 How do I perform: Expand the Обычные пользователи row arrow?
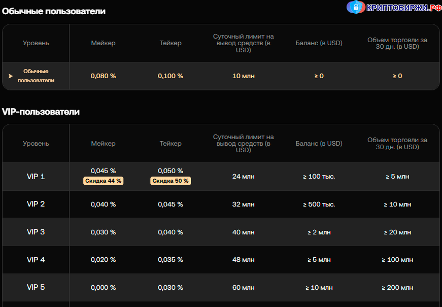click(11, 76)
